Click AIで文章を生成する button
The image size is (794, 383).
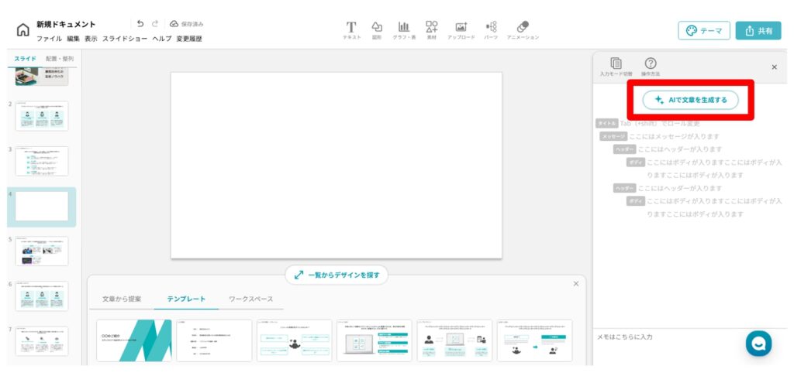pos(690,100)
